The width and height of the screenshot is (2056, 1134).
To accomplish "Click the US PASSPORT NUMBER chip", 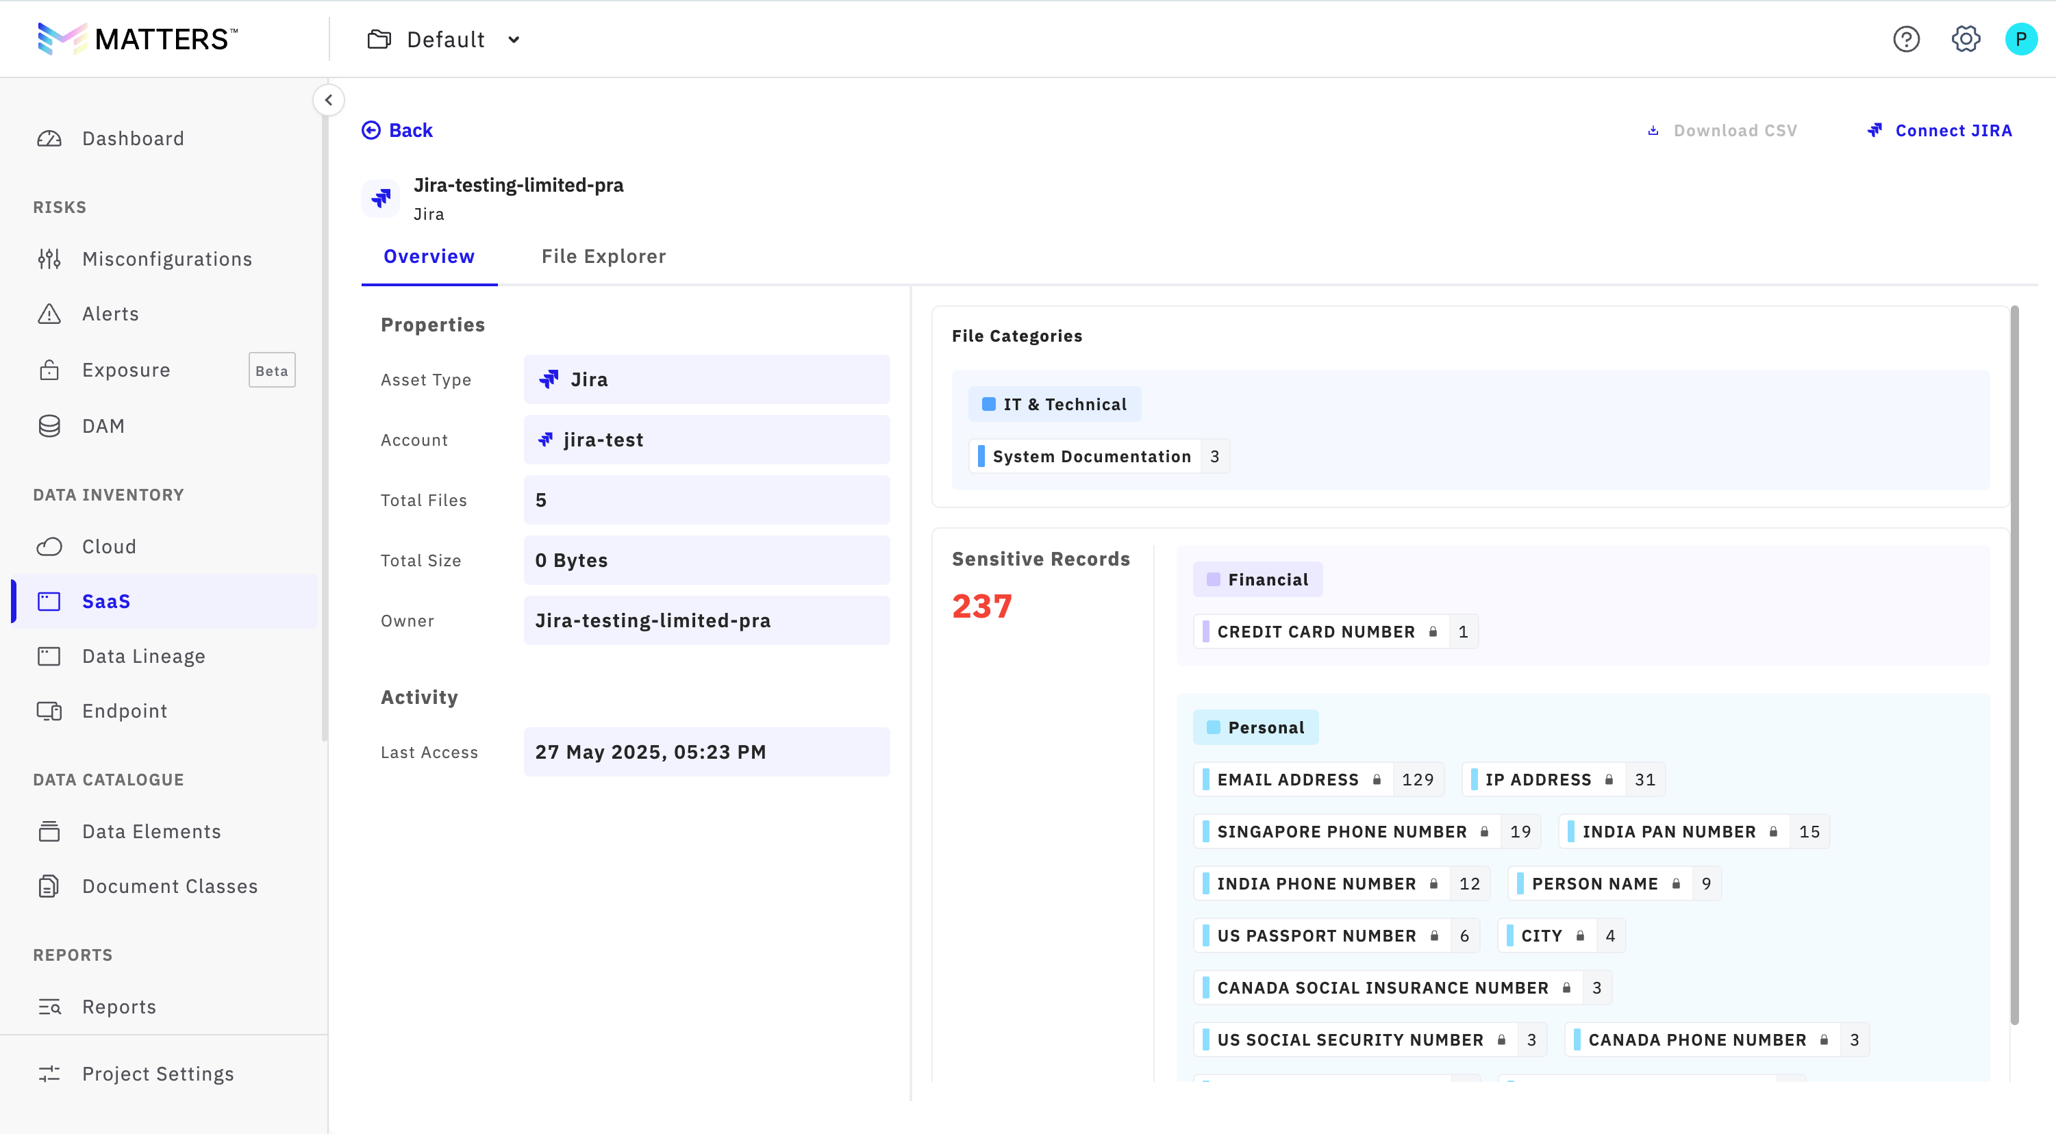I will coord(1336,936).
